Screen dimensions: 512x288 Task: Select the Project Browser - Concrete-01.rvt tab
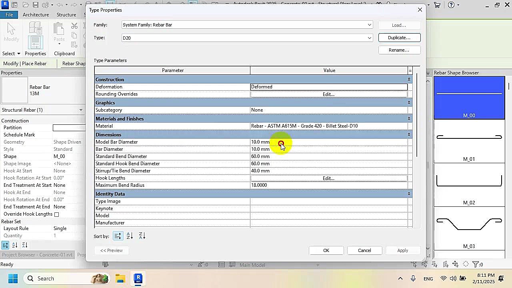38,255
